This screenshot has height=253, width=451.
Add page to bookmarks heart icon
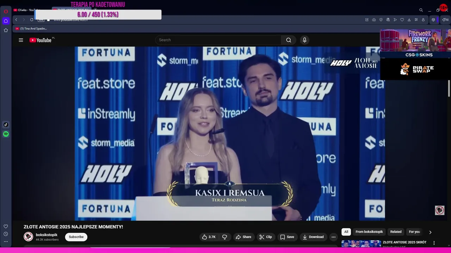click(x=402, y=20)
